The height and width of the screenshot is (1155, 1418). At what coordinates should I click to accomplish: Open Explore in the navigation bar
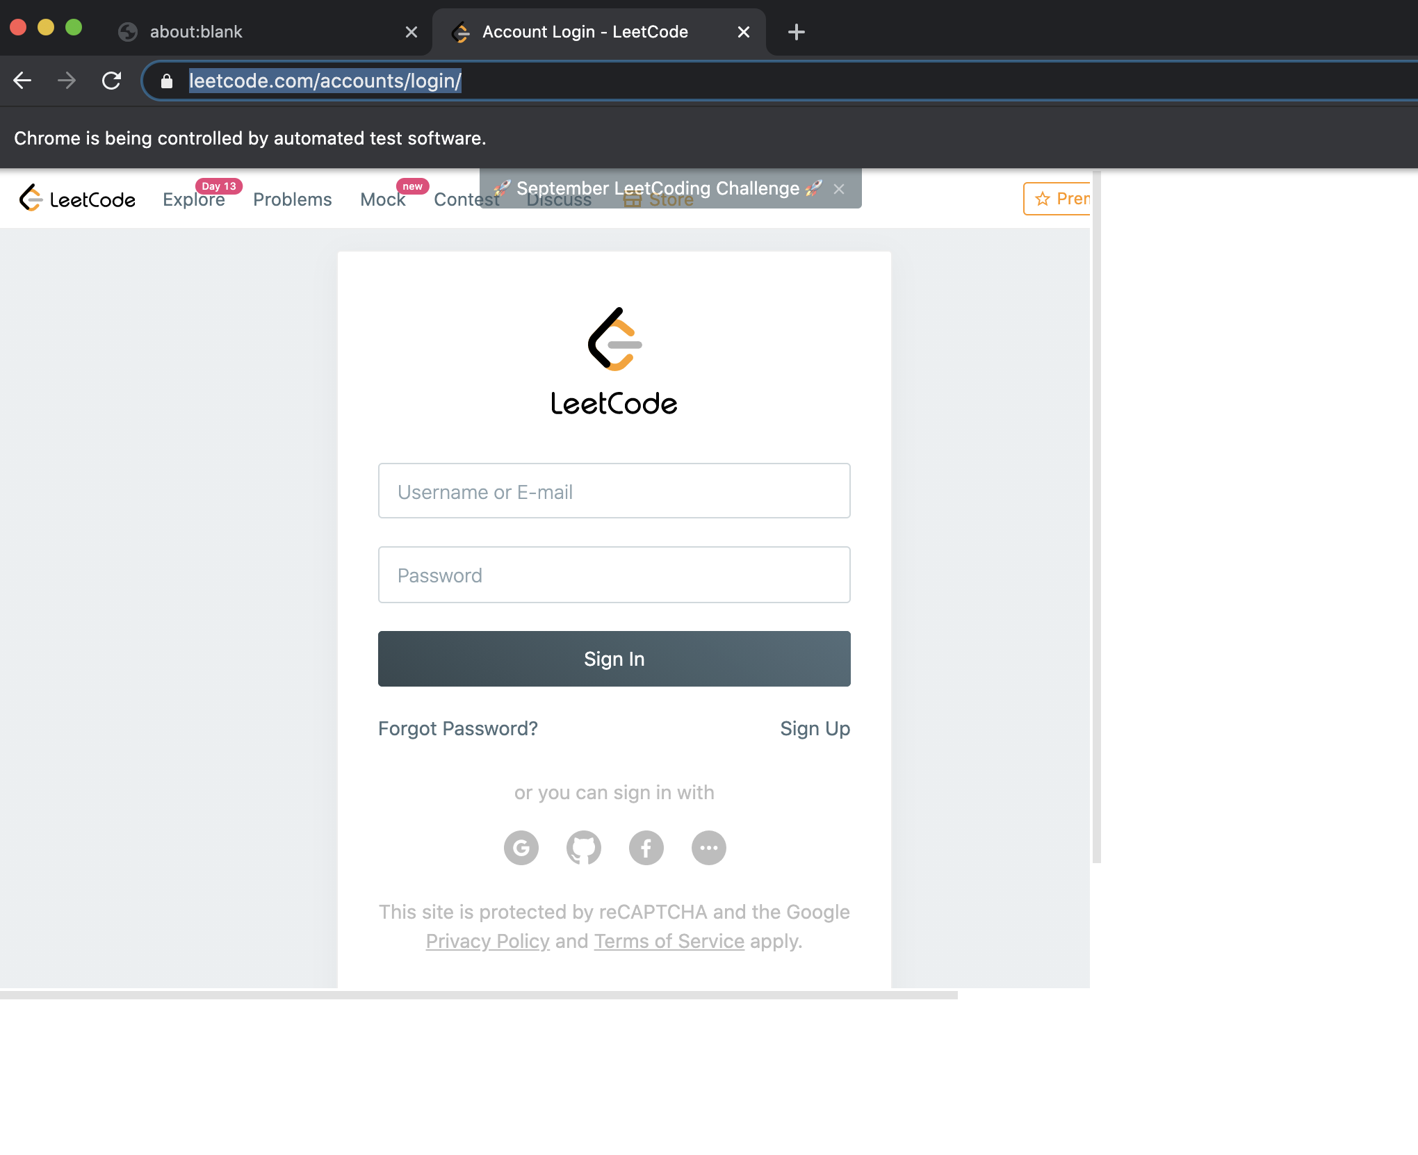tap(193, 199)
